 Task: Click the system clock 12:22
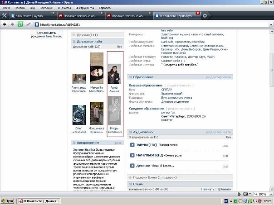point(267,201)
